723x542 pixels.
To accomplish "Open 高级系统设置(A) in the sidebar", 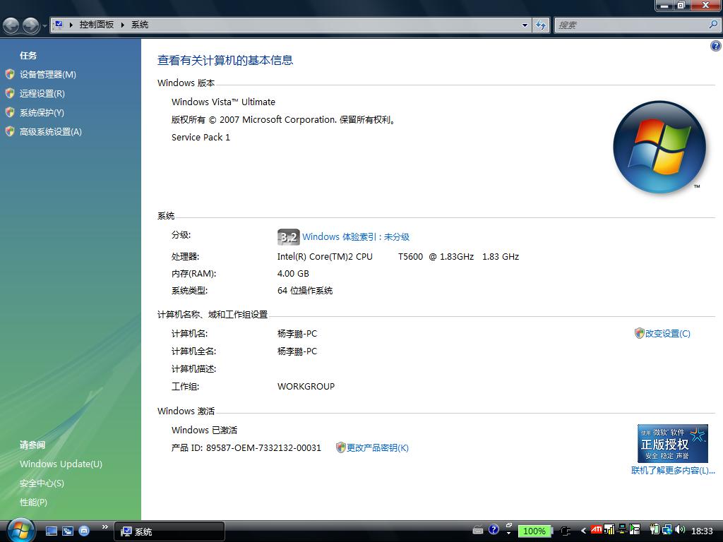I will click(50, 131).
